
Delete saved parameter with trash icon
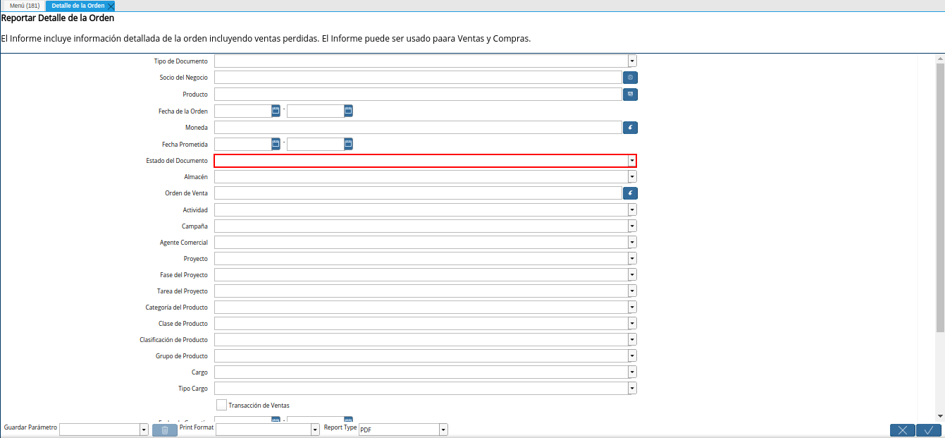(165, 430)
